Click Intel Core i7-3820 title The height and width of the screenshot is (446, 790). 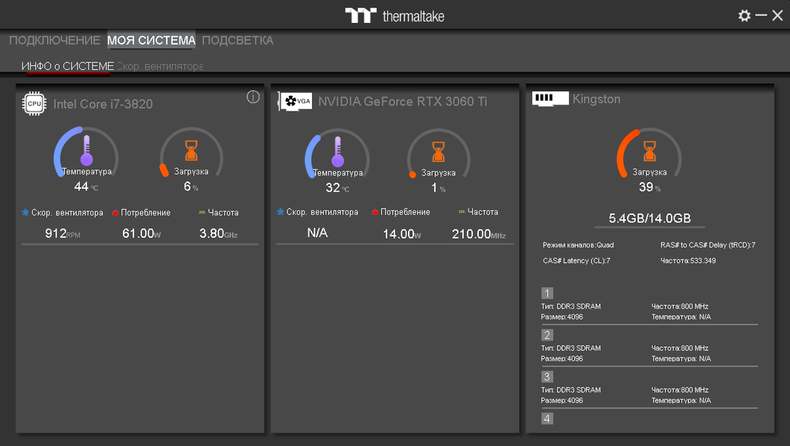click(x=103, y=104)
